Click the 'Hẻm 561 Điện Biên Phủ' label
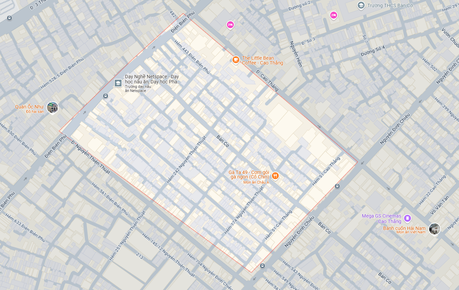 (x=110, y=199)
